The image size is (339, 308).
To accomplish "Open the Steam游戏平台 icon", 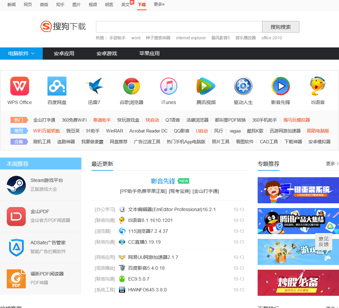I will pyautogui.click(x=16, y=185).
